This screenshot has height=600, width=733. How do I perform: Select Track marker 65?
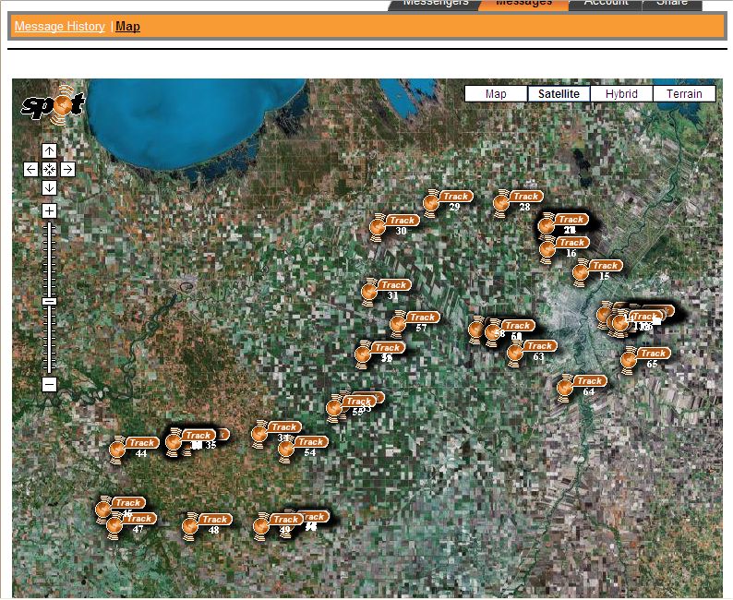pyautogui.click(x=645, y=360)
